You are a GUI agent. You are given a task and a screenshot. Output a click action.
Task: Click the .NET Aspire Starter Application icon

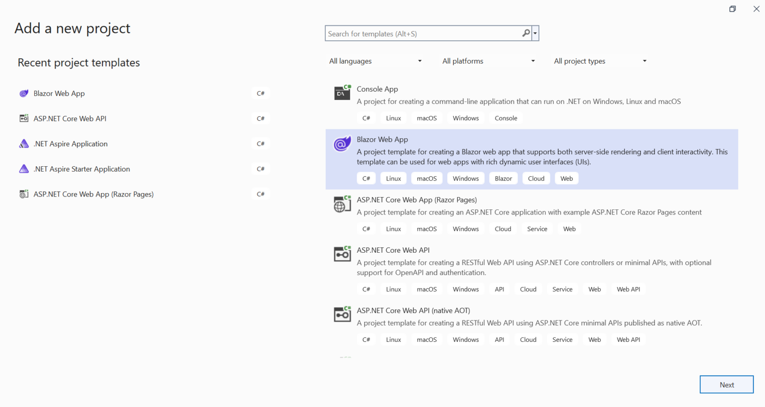[24, 169]
